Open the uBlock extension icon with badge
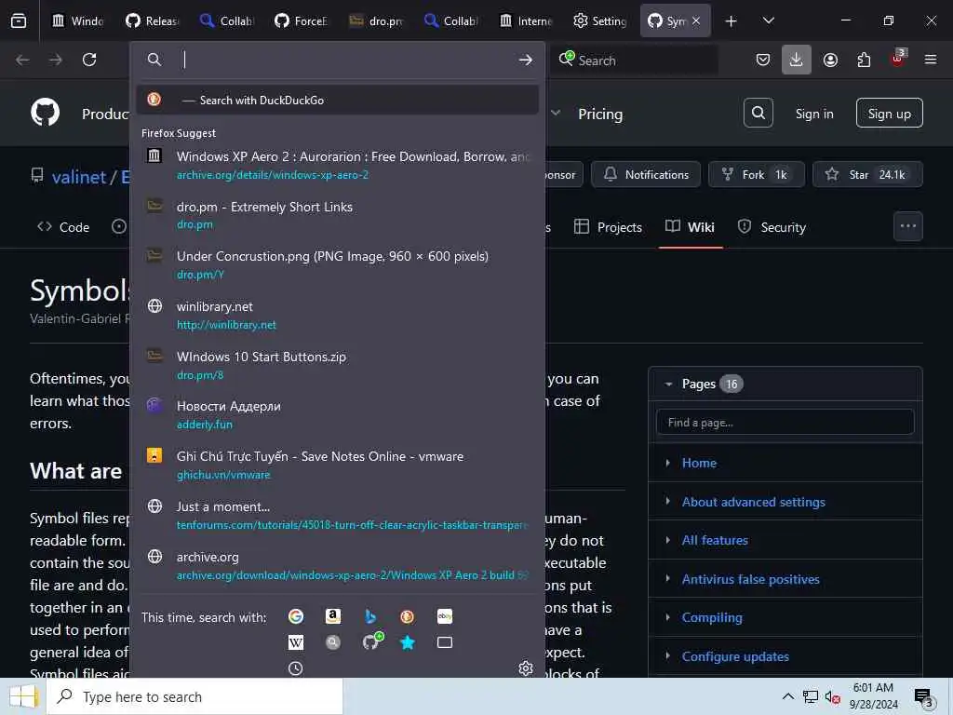Image resolution: width=953 pixels, height=715 pixels. point(898,59)
